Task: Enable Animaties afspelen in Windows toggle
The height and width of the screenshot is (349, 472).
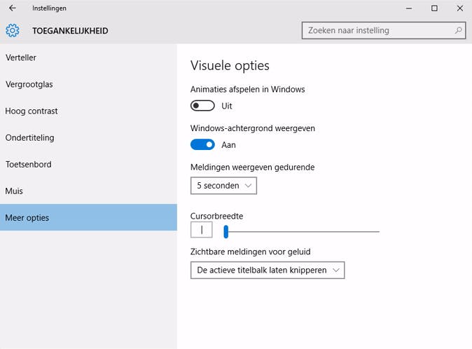Action: (202, 106)
